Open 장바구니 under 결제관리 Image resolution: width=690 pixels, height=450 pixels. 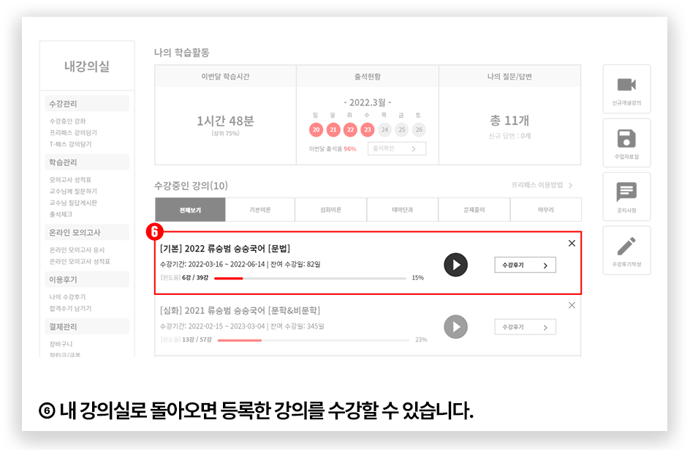[x=61, y=345]
